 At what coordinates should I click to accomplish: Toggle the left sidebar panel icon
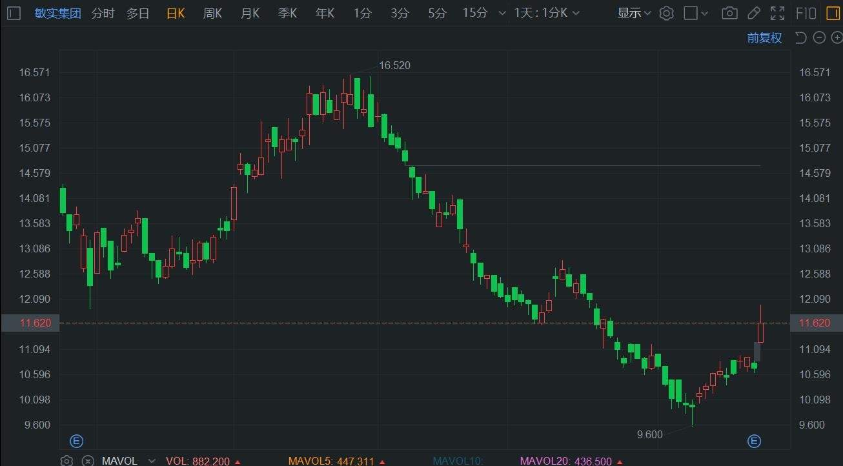(x=14, y=13)
